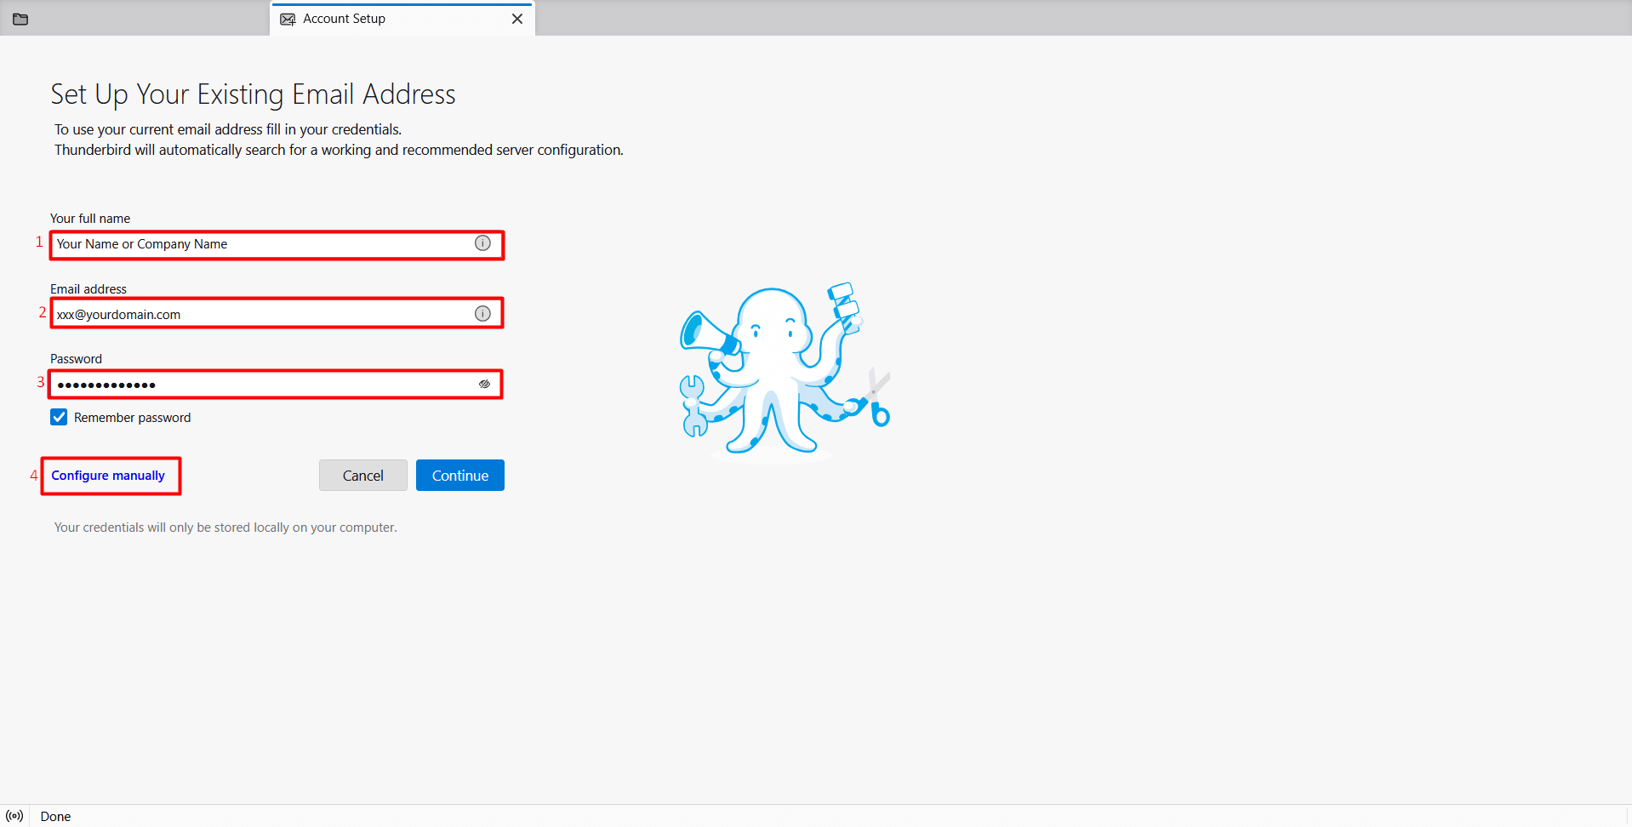This screenshot has height=827, width=1632.
Task: Click the info icon in full name field
Action: click(x=482, y=243)
